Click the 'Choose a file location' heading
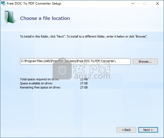Viewport: 164px width, 138px height. tap(45, 18)
